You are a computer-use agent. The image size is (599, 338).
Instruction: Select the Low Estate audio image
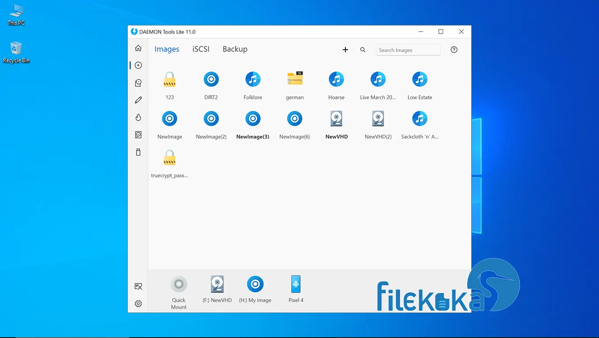pyautogui.click(x=420, y=79)
